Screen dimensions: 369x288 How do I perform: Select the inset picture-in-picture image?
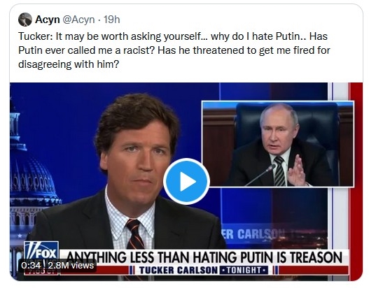pos(278,144)
